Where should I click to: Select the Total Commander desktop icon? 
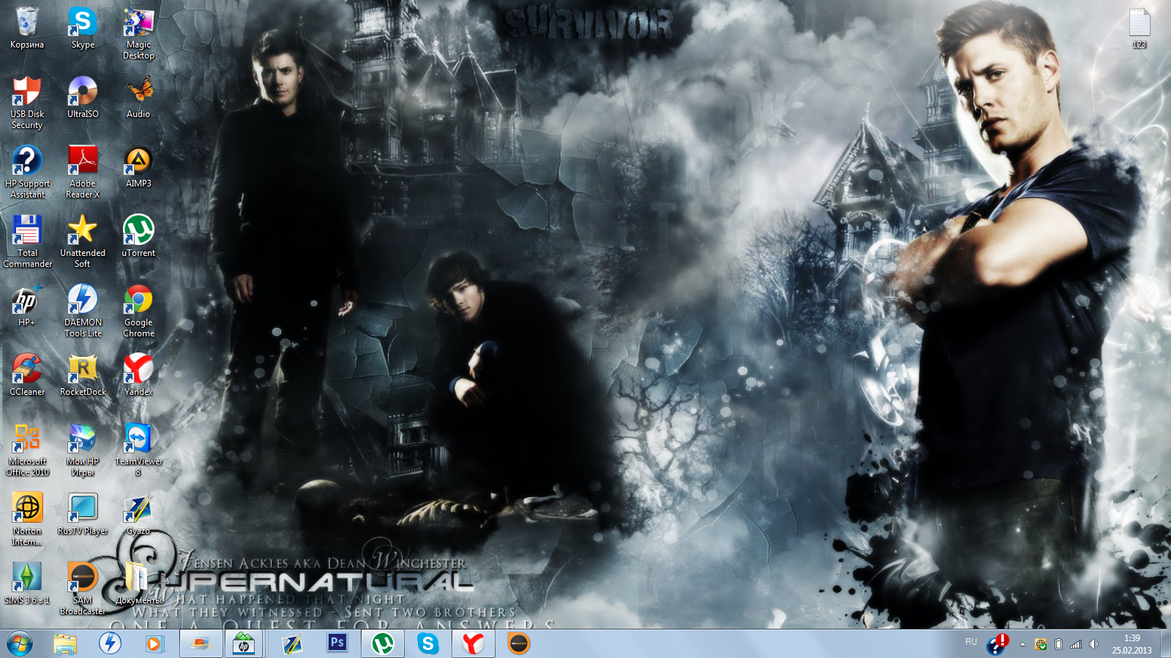point(27,231)
